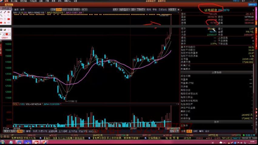Viewport: 258px width, 145px height.
Task: Click the zoom in plus button
Action: [x=83, y=9]
